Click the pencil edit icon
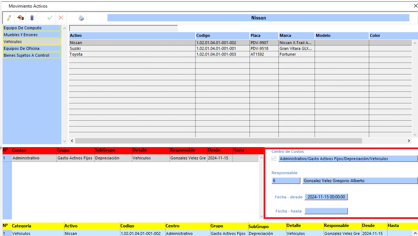The width and height of the screenshot is (418, 236). 9,18
